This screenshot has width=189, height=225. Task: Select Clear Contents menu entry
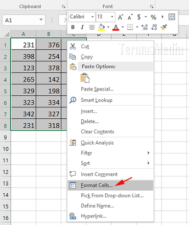coord(111,131)
